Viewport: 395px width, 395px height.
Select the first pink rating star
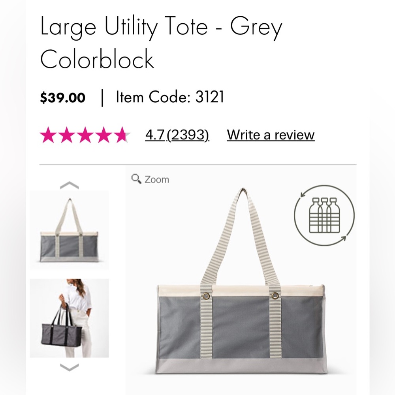pos(48,134)
